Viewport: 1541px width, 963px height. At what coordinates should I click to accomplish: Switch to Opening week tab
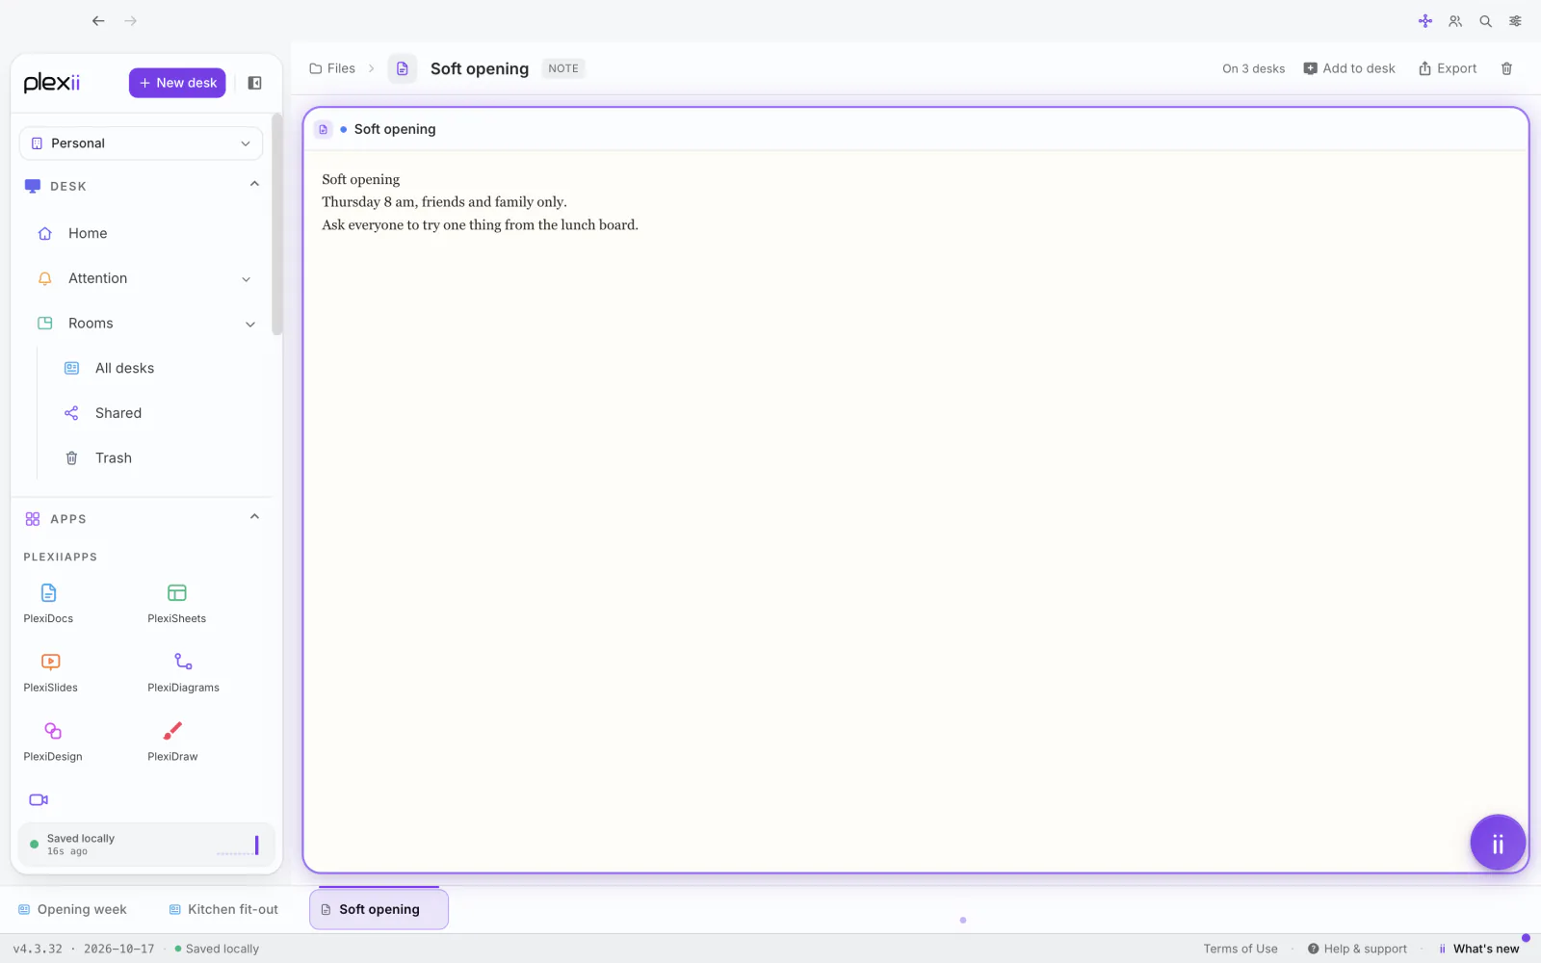pos(73,909)
